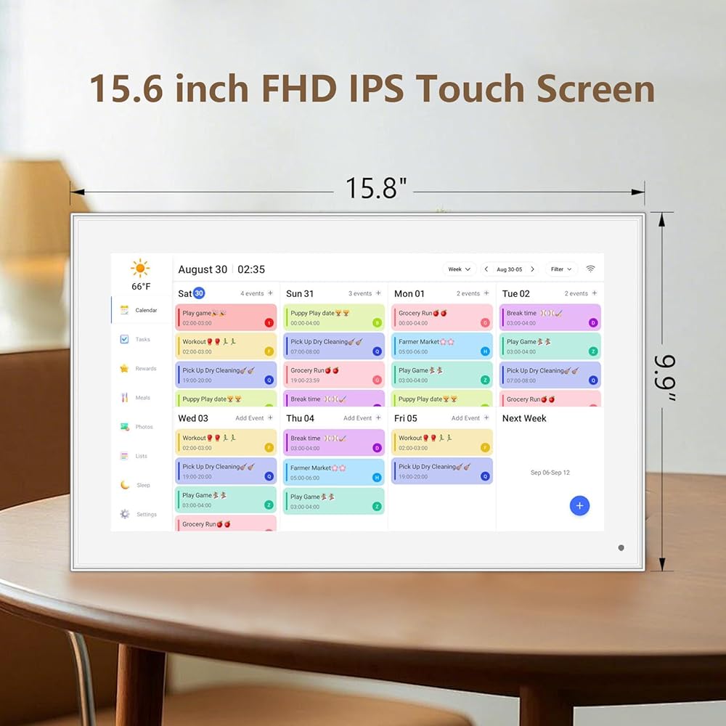The image size is (726, 726).
Task: Click the sun weather icon
Action: coord(141,268)
